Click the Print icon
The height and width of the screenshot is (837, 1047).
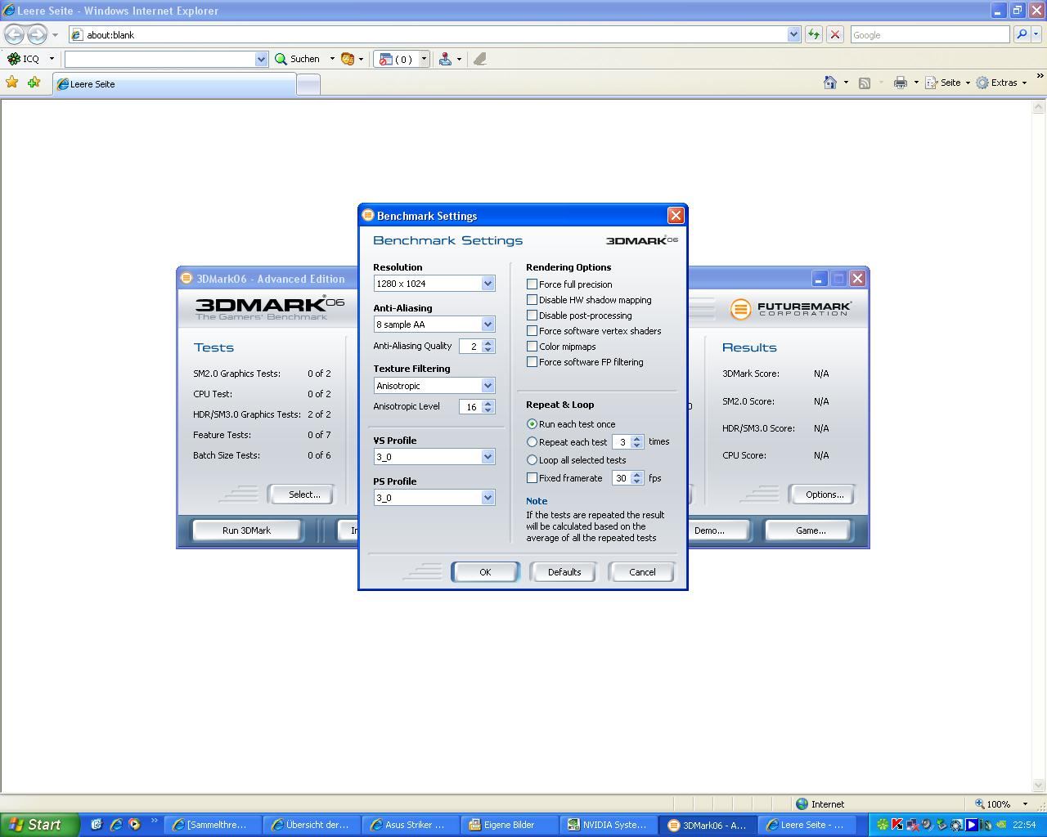click(901, 83)
